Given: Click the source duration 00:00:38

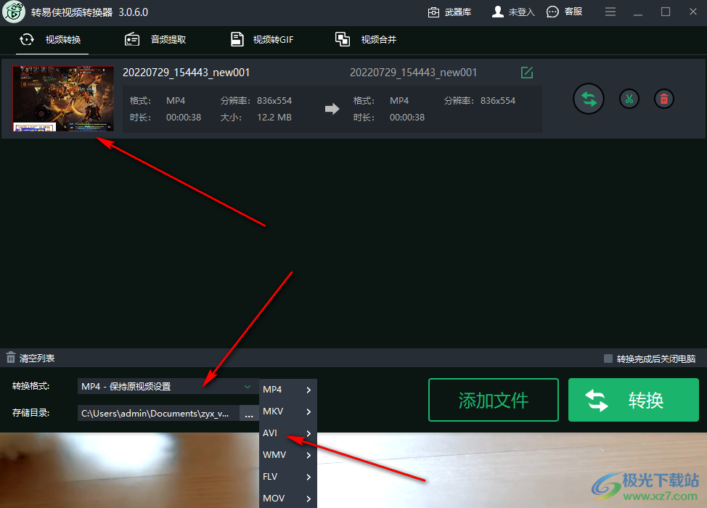Looking at the screenshot, I should point(184,118).
